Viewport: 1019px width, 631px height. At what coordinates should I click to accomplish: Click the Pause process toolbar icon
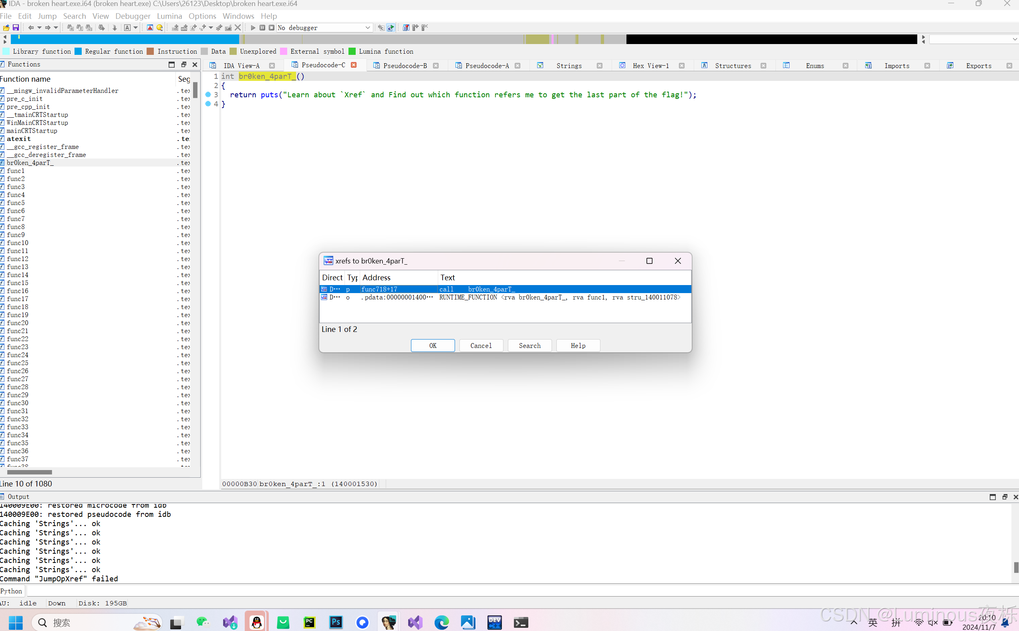(262, 28)
